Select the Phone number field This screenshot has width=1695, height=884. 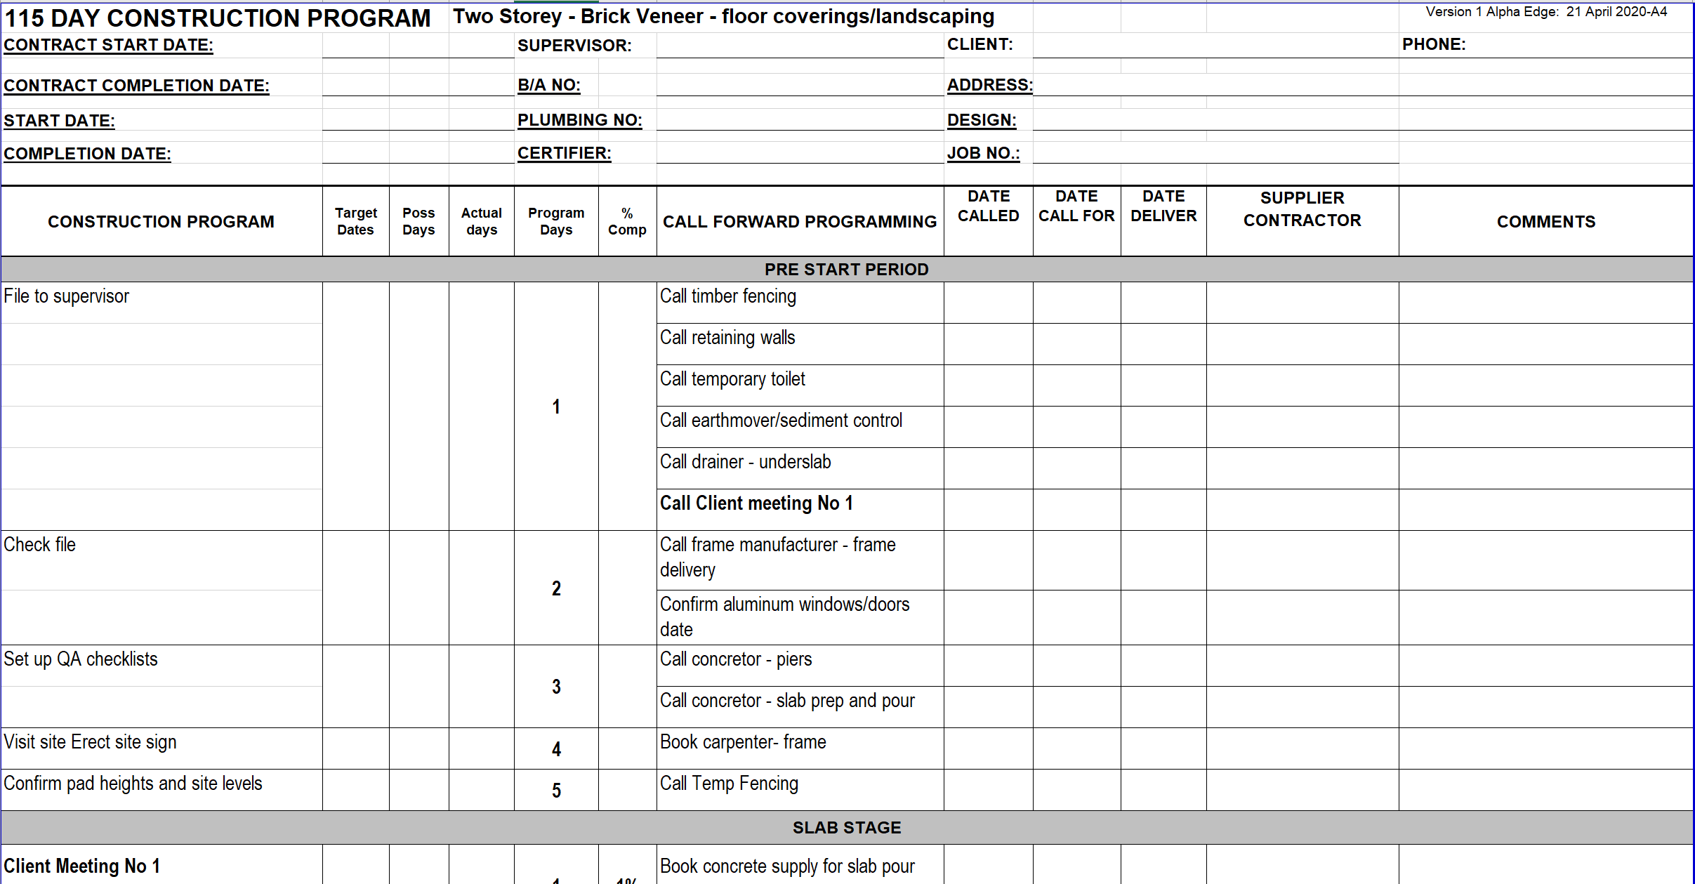pos(1580,46)
